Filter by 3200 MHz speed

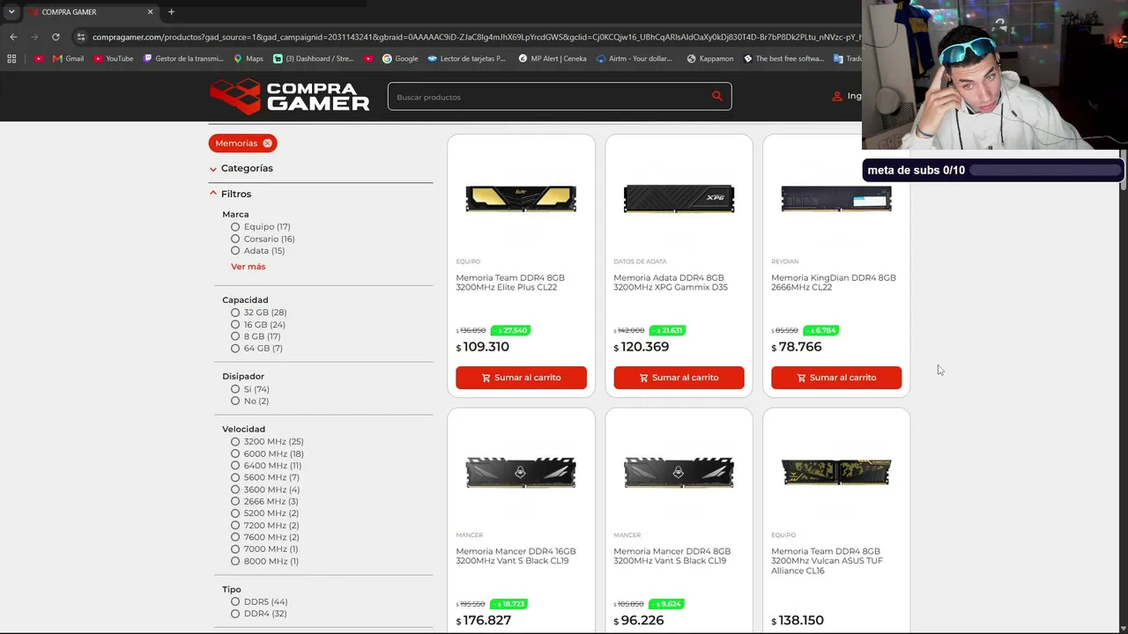pyautogui.click(x=235, y=442)
